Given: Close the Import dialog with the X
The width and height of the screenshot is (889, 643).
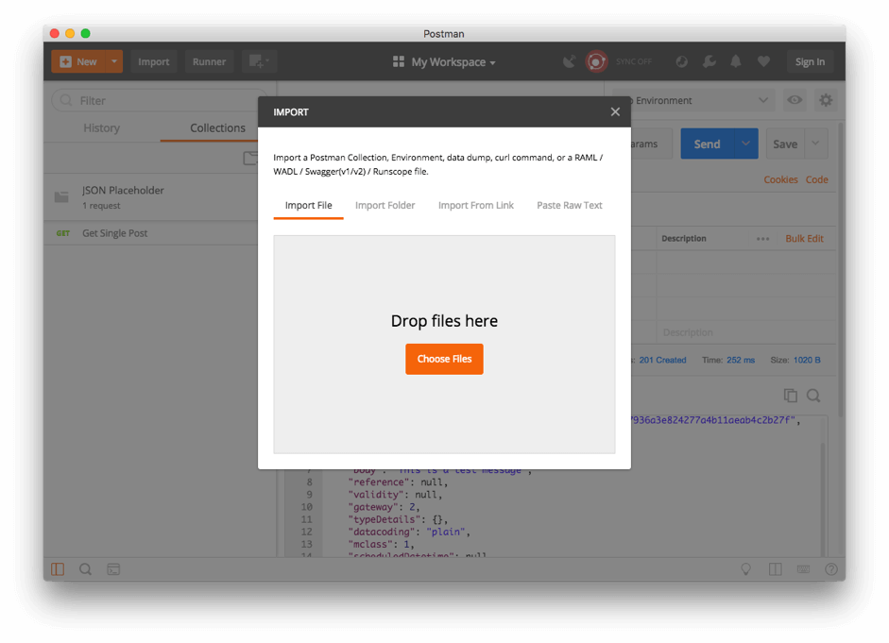Looking at the screenshot, I should click(x=615, y=112).
